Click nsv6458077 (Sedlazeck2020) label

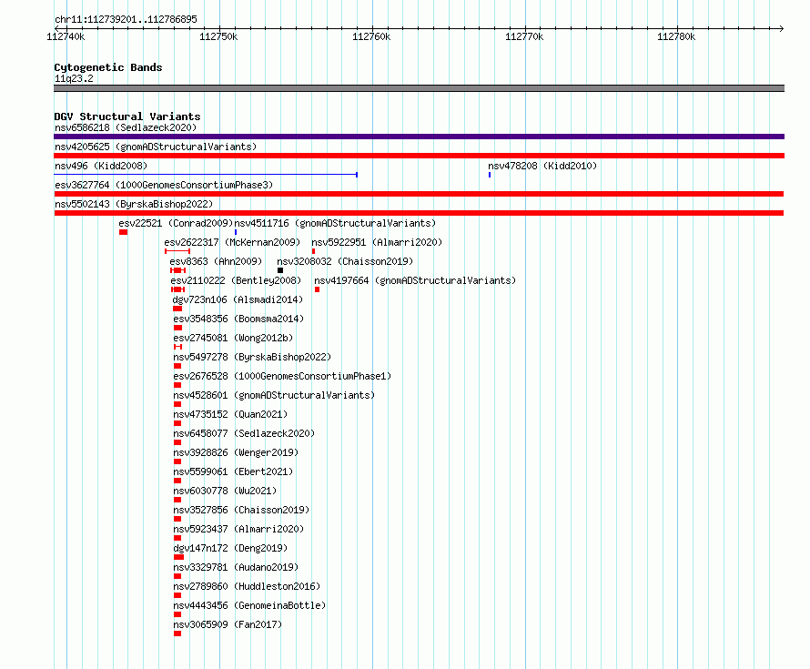click(244, 433)
